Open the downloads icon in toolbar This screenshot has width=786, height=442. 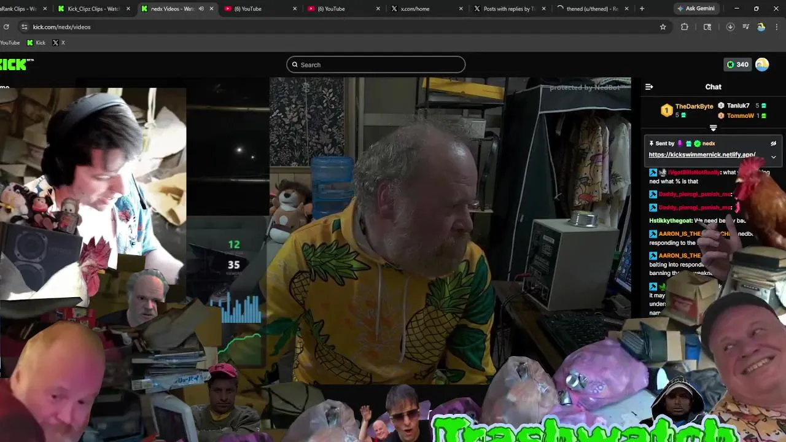[730, 27]
